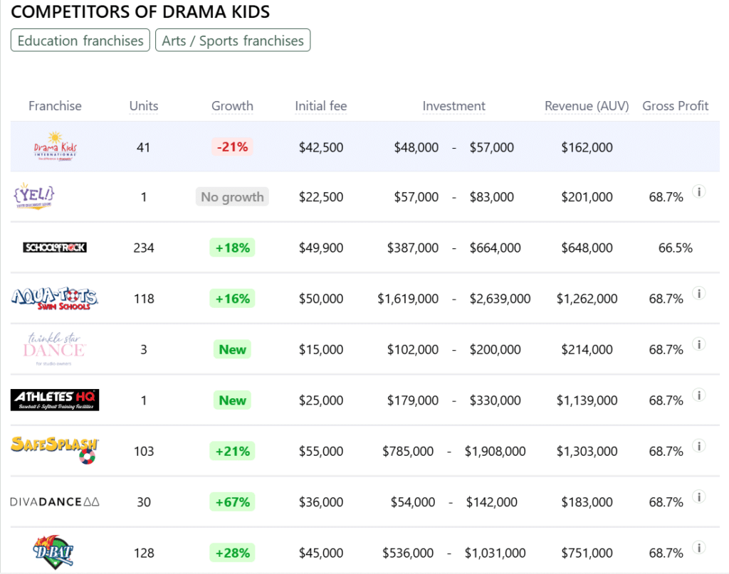Viewport: 729px width, 574px height.
Task: Click the D-BAT logo
Action: point(54,552)
